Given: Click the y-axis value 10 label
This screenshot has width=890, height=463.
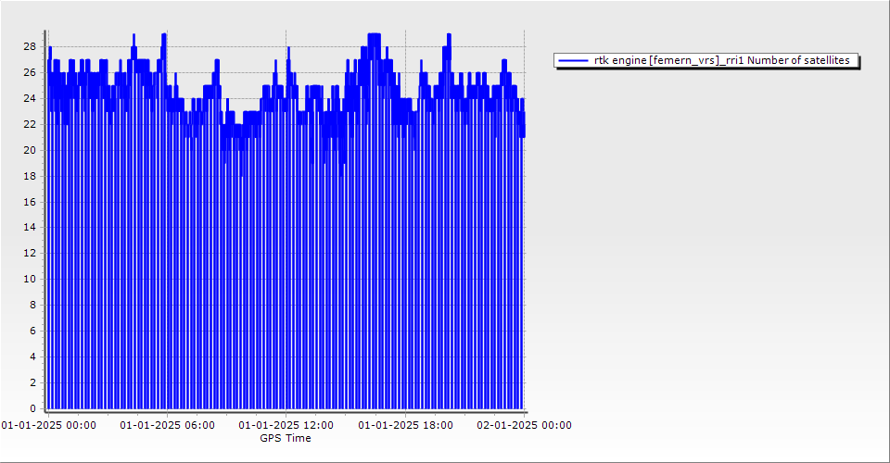Looking at the screenshot, I should coord(30,279).
